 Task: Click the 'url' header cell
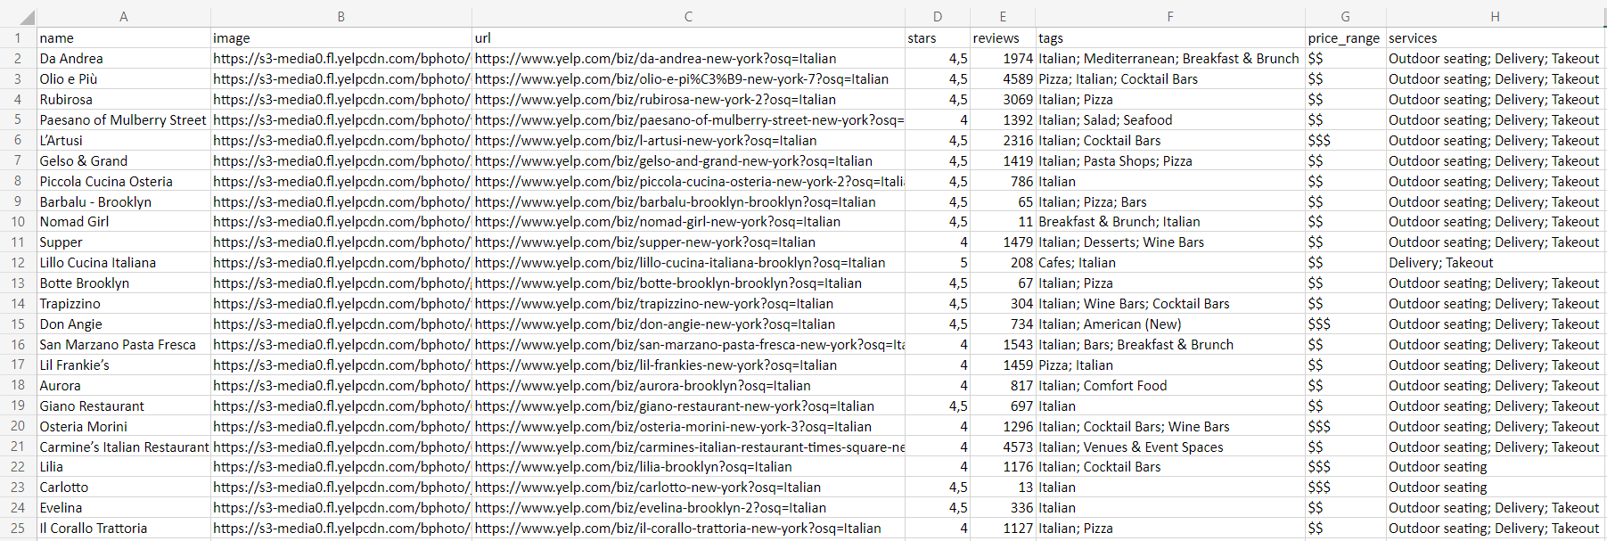(688, 37)
